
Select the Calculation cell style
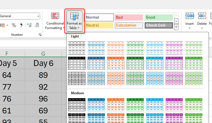(x=129, y=25)
